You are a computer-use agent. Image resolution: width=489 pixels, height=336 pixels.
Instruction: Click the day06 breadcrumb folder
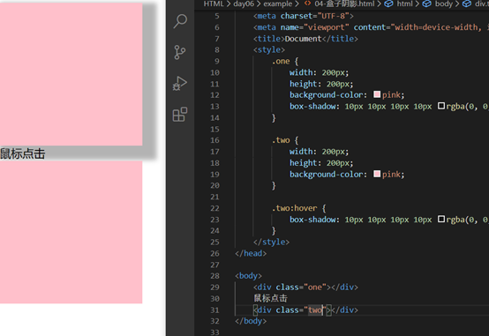click(x=244, y=4)
